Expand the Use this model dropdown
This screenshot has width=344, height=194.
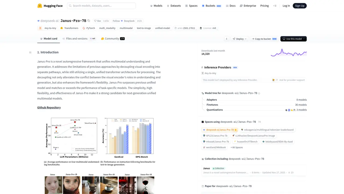(x=293, y=39)
